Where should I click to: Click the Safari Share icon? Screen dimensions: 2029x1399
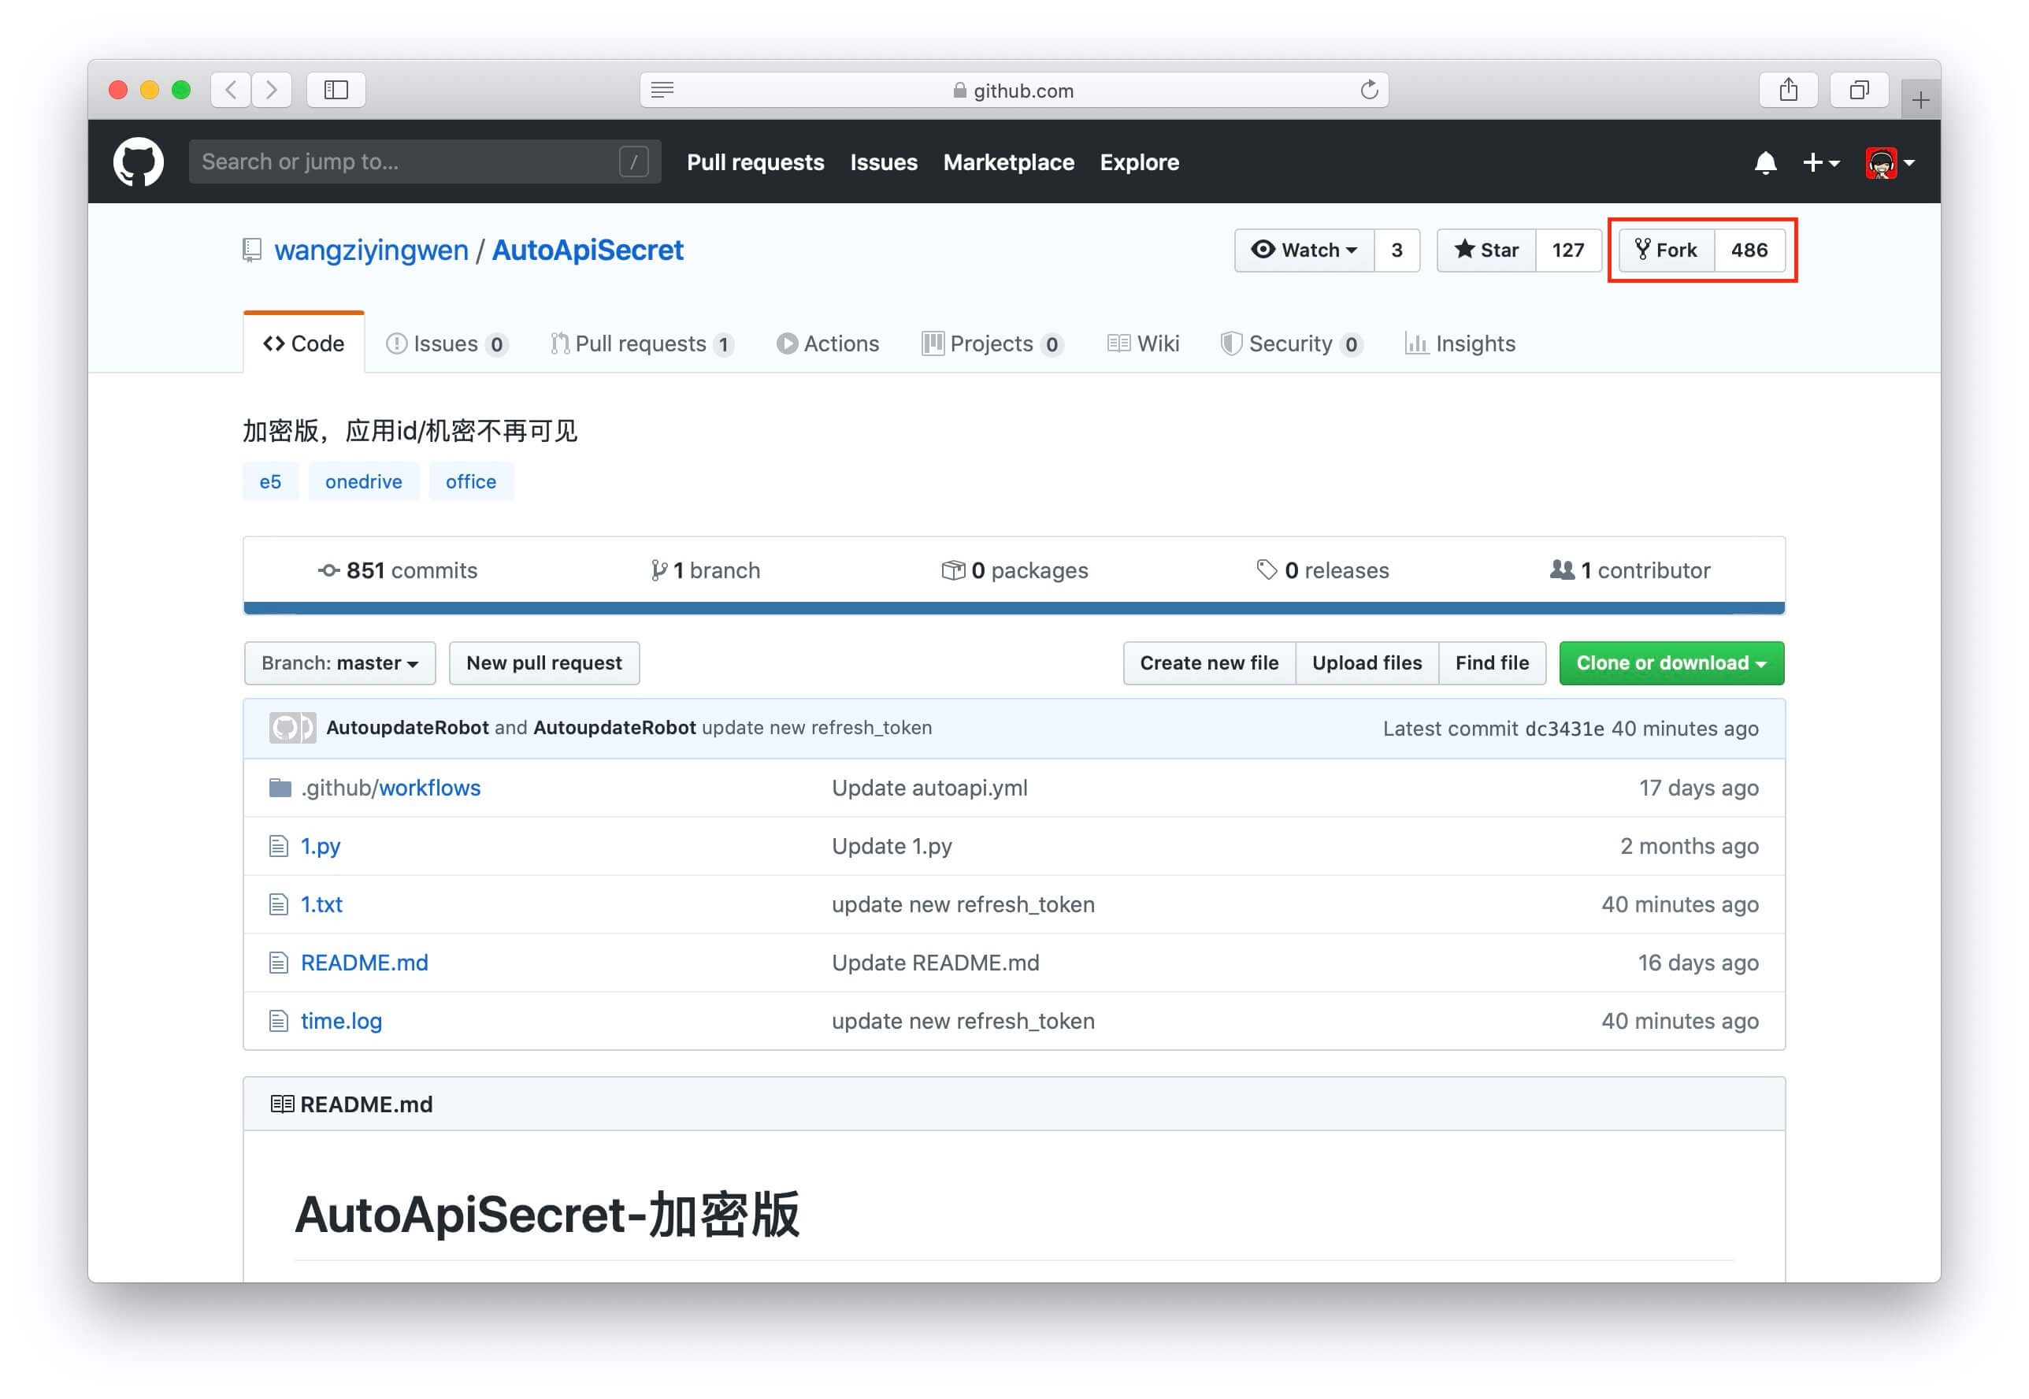(1788, 90)
